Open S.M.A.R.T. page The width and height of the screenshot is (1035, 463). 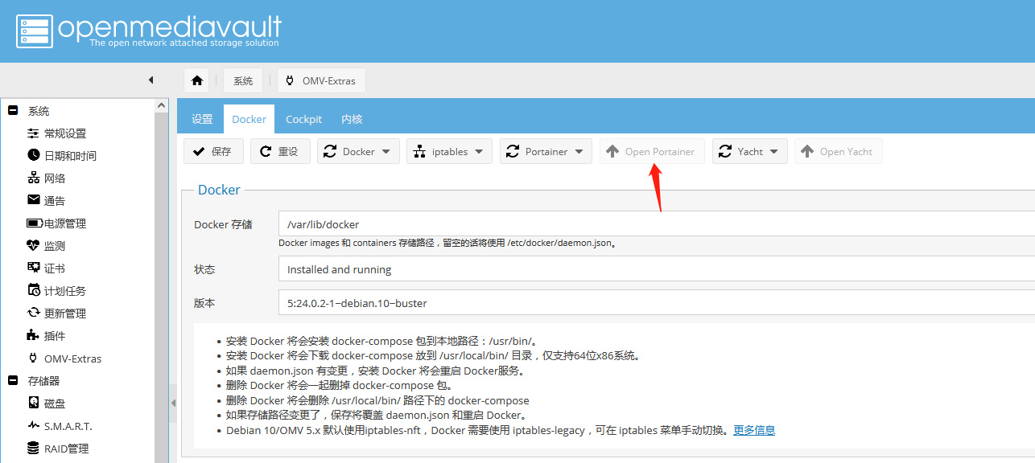coord(68,426)
